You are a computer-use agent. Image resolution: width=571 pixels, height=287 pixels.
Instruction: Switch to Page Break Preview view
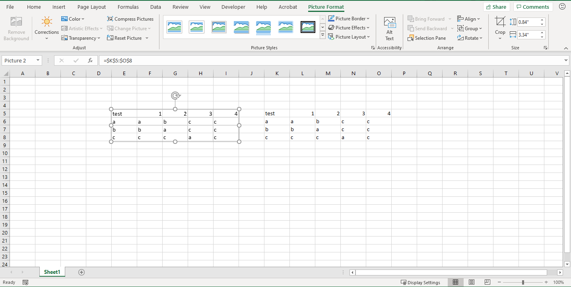point(487,282)
